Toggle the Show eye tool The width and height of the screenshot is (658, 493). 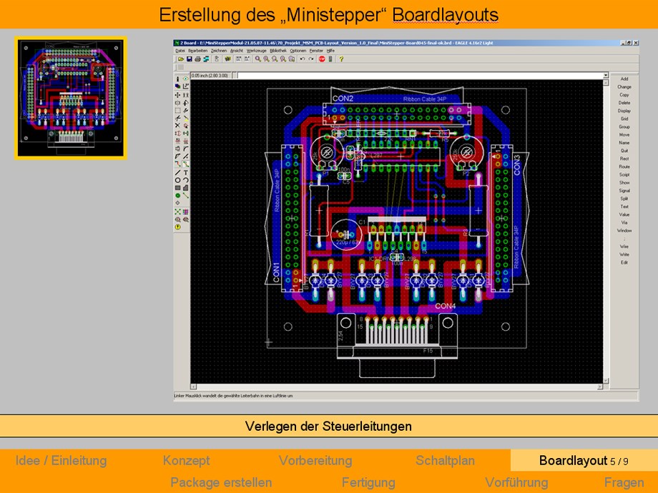[x=186, y=79]
